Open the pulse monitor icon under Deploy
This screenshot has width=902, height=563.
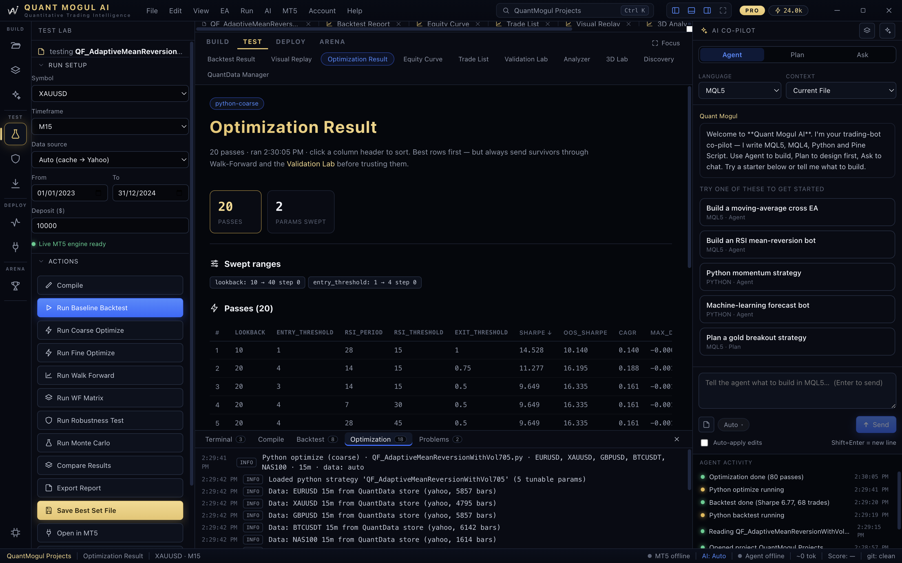pyautogui.click(x=15, y=222)
